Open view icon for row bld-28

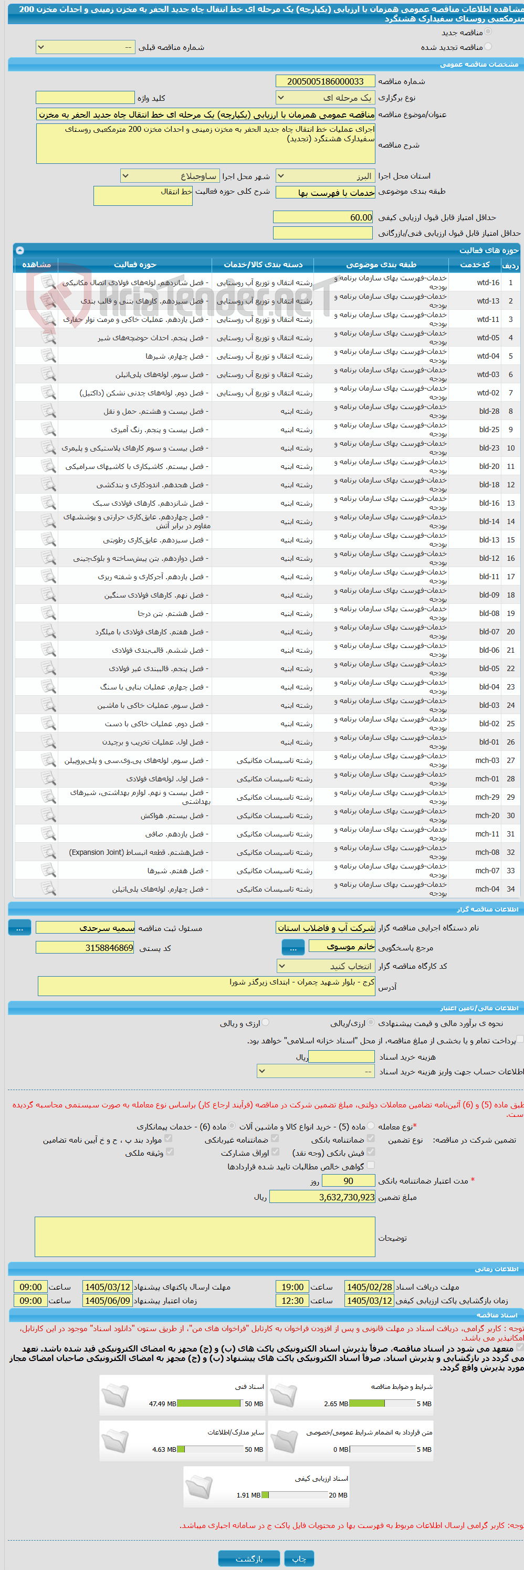point(48,411)
